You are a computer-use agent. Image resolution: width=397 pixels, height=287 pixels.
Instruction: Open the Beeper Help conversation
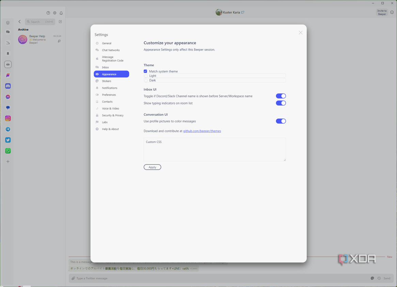[x=39, y=39]
